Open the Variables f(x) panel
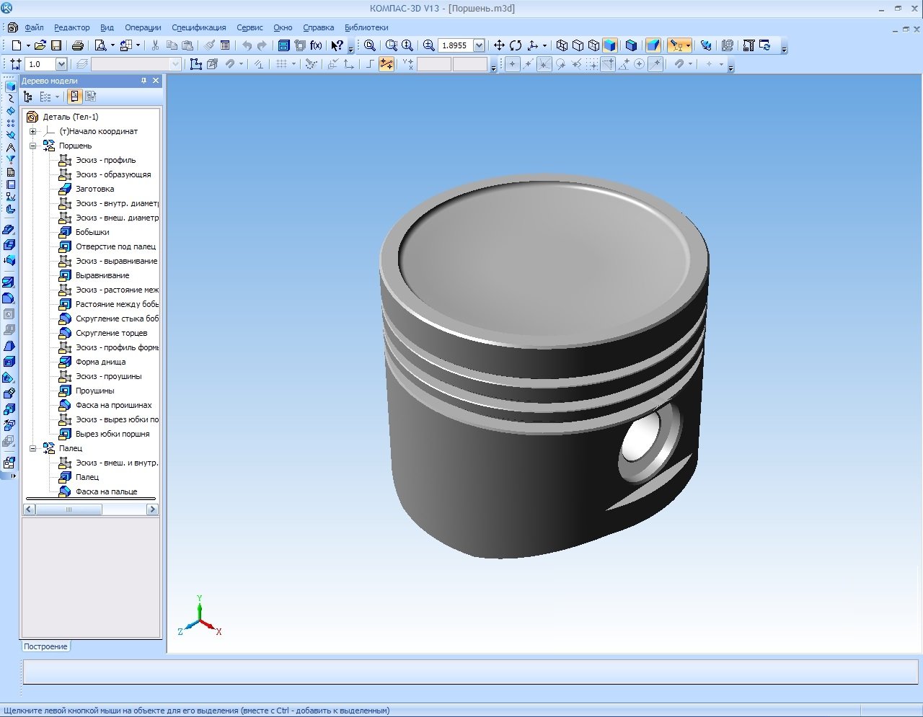 point(316,45)
